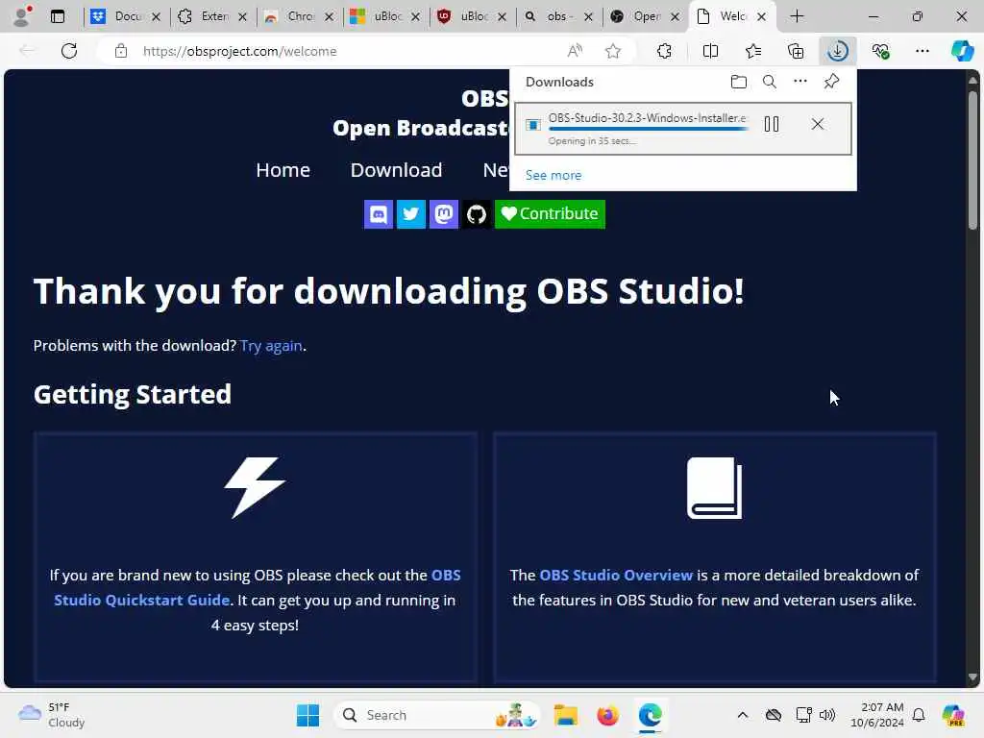Switch to the Exten tab

212,16
